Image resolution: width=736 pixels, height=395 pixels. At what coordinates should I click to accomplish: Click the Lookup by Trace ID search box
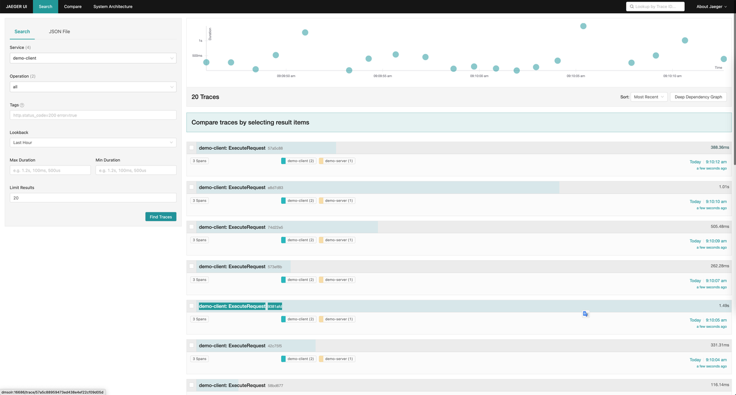pyautogui.click(x=655, y=6)
